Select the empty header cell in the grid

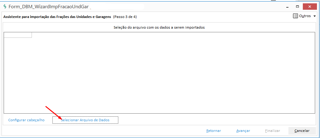click(18, 35)
